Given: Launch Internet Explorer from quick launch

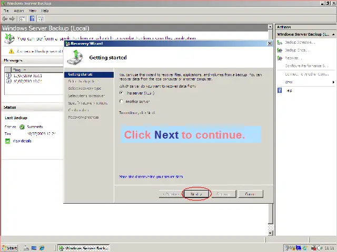Looking at the screenshot, I should tap(42, 248).
